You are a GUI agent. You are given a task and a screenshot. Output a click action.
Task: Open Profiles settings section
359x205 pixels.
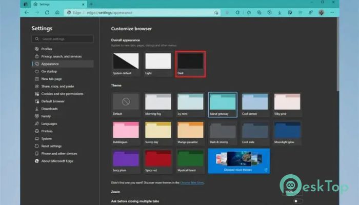63,49
